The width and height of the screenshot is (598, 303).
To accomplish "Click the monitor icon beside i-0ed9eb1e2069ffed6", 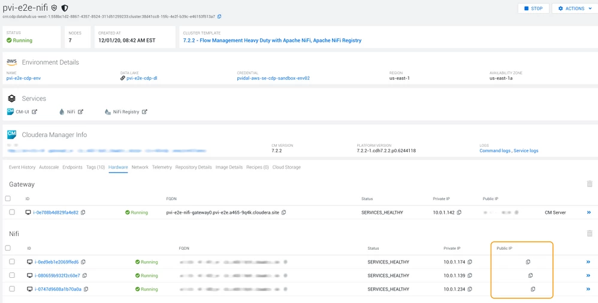I will pyautogui.click(x=30, y=262).
